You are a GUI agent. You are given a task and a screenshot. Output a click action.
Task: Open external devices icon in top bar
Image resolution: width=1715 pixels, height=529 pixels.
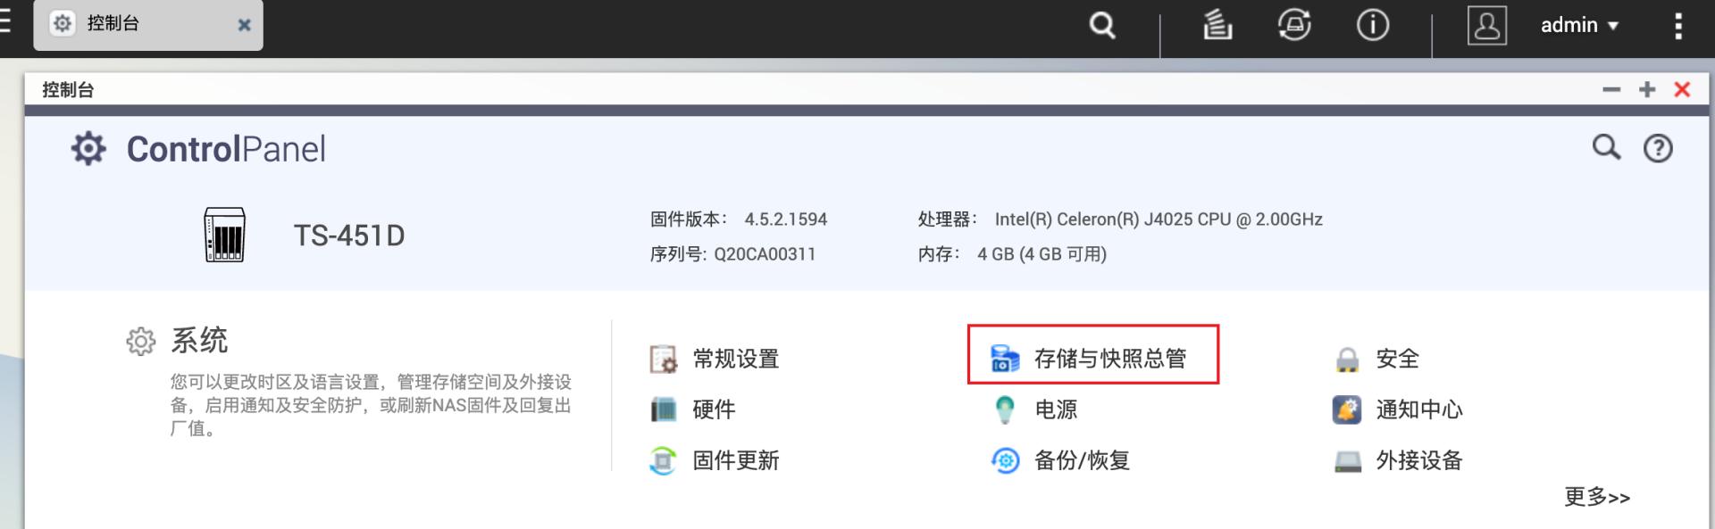click(x=1294, y=25)
